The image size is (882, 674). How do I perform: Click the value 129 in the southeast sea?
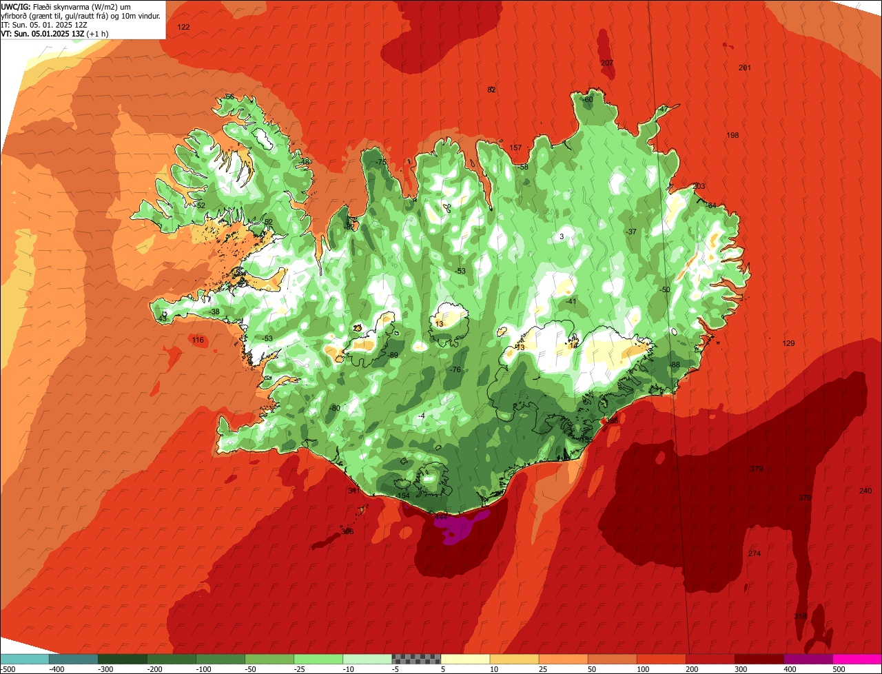coord(789,343)
